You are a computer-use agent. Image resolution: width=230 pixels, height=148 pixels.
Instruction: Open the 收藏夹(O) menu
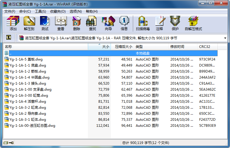(x=58, y=11)
